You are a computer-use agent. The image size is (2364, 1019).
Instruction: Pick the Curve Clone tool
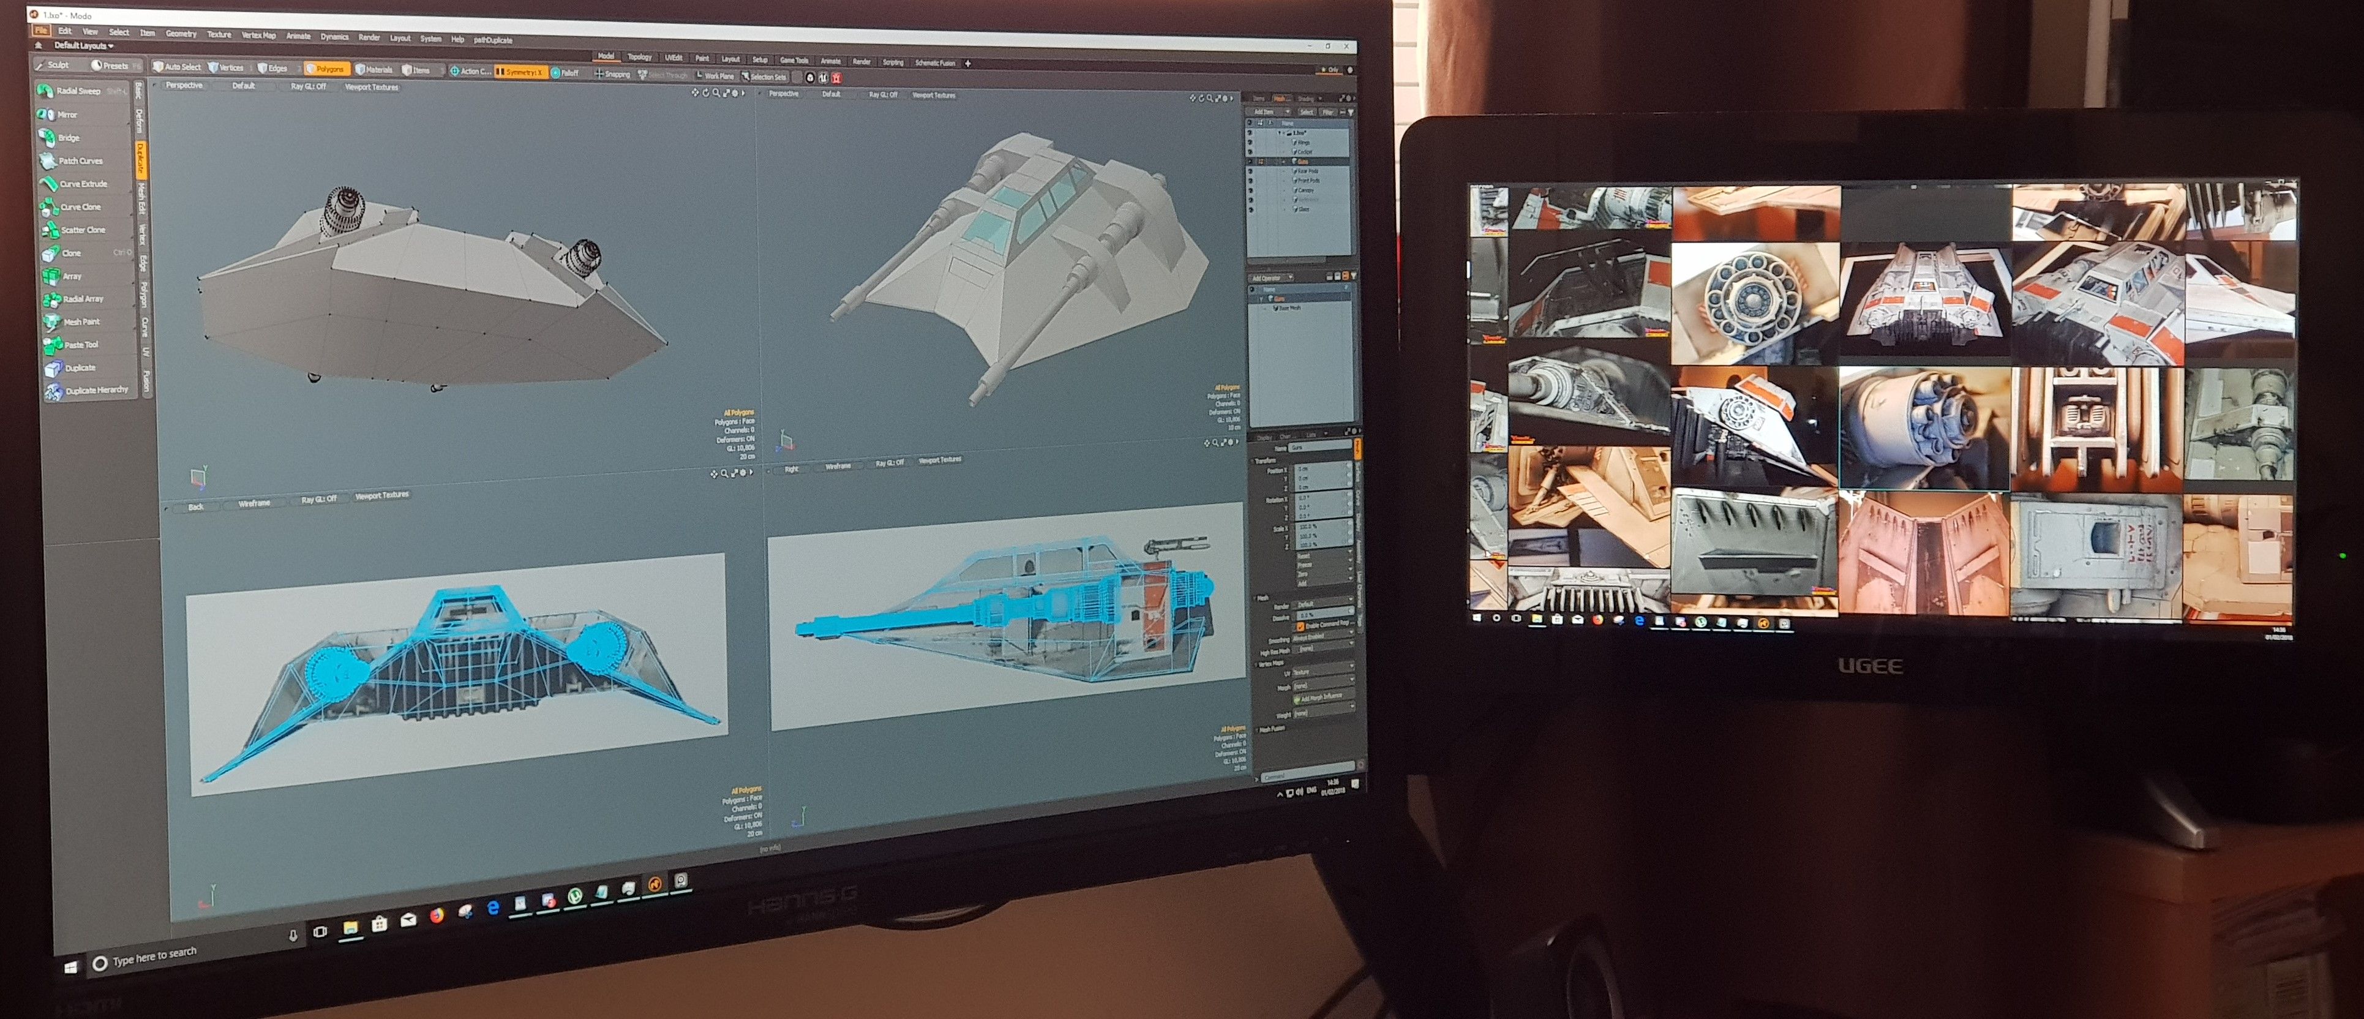[x=84, y=206]
